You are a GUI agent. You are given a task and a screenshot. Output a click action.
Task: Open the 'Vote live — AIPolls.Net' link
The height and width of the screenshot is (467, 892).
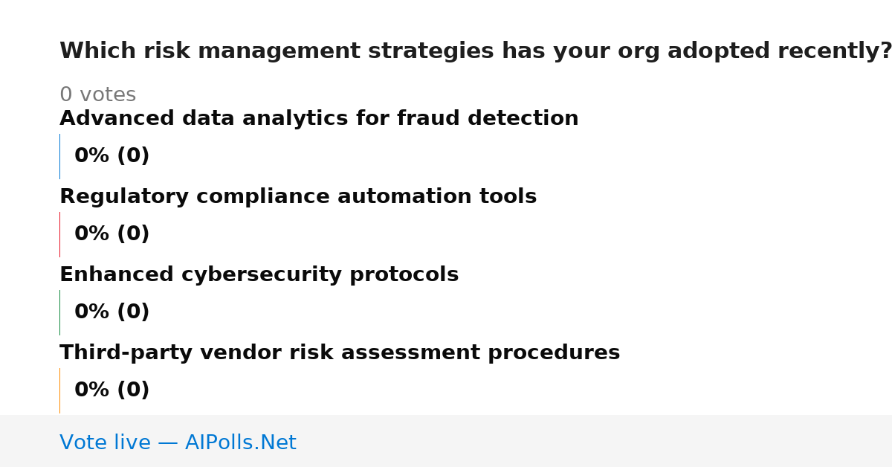pos(178,443)
